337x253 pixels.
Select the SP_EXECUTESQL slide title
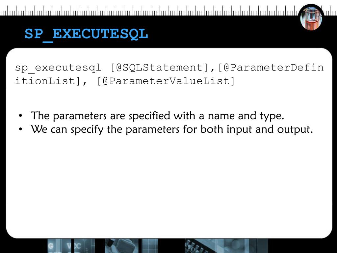[x=86, y=34]
